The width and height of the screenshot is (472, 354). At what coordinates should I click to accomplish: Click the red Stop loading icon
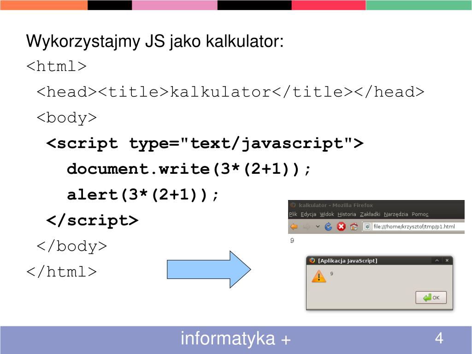point(341,226)
